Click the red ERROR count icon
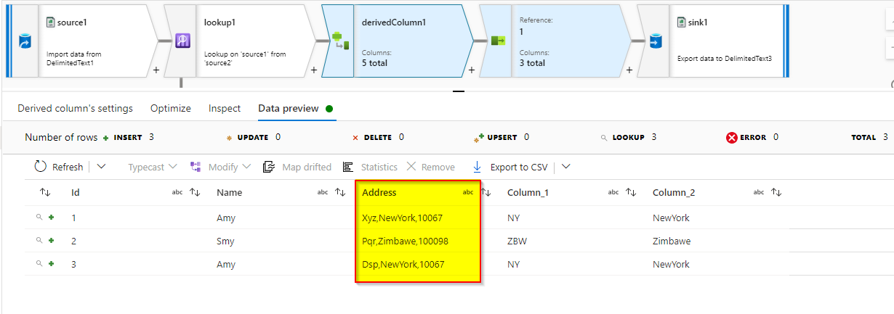 [732, 137]
